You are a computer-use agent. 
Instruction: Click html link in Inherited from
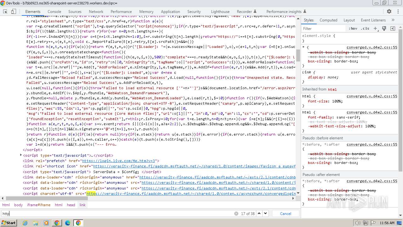click(x=332, y=90)
